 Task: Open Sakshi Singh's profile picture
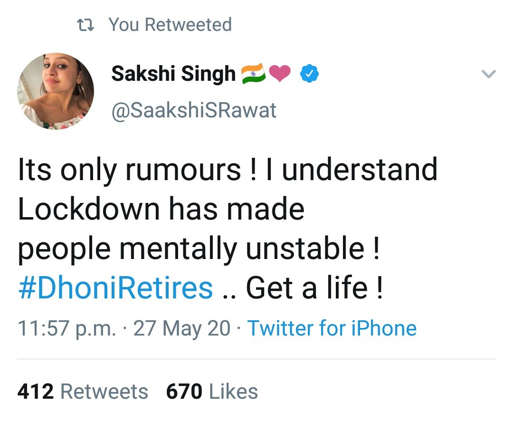point(56,92)
